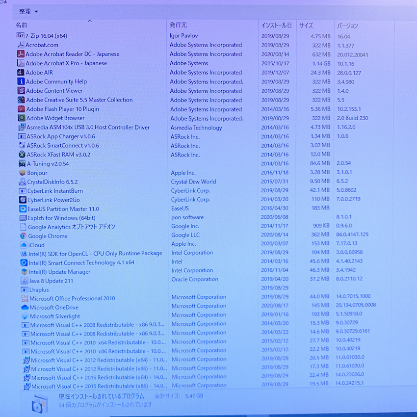Click the publisher pon software
This screenshot has height=417, width=417.
pos(187,217)
